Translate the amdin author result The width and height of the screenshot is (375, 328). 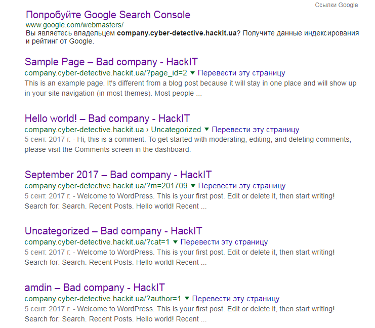pos(235,299)
